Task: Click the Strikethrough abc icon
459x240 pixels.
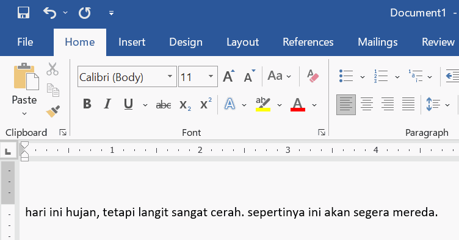Action: tap(164, 104)
